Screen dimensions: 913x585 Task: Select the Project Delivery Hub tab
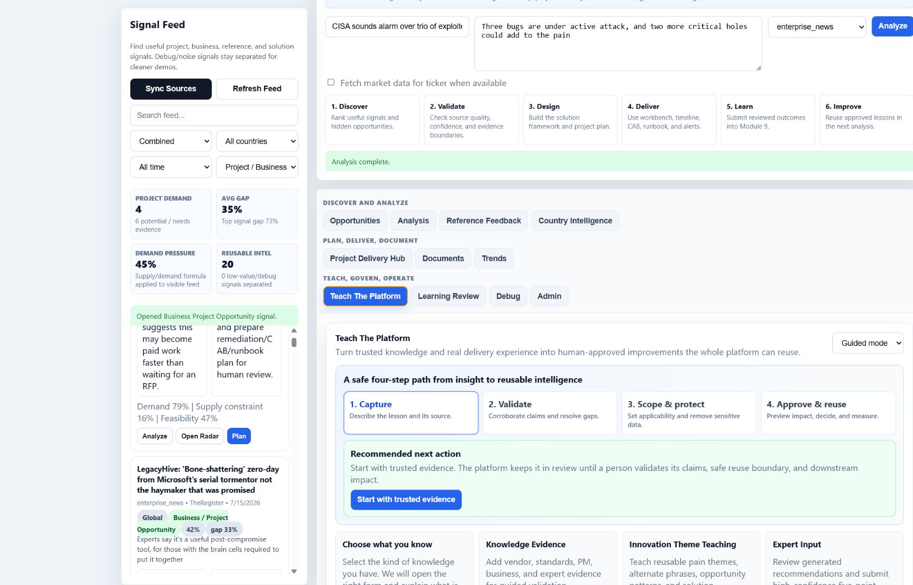[367, 258]
